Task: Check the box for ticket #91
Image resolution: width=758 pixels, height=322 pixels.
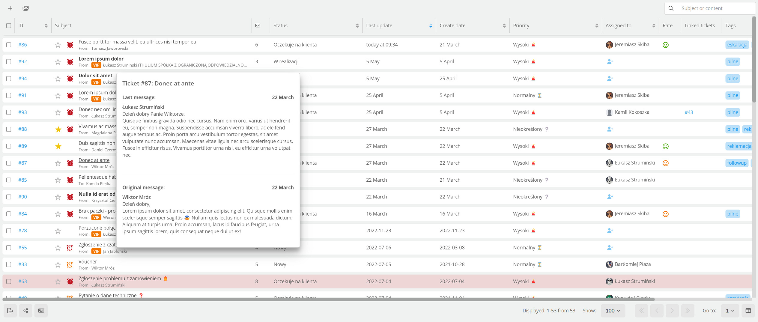Action: click(9, 95)
